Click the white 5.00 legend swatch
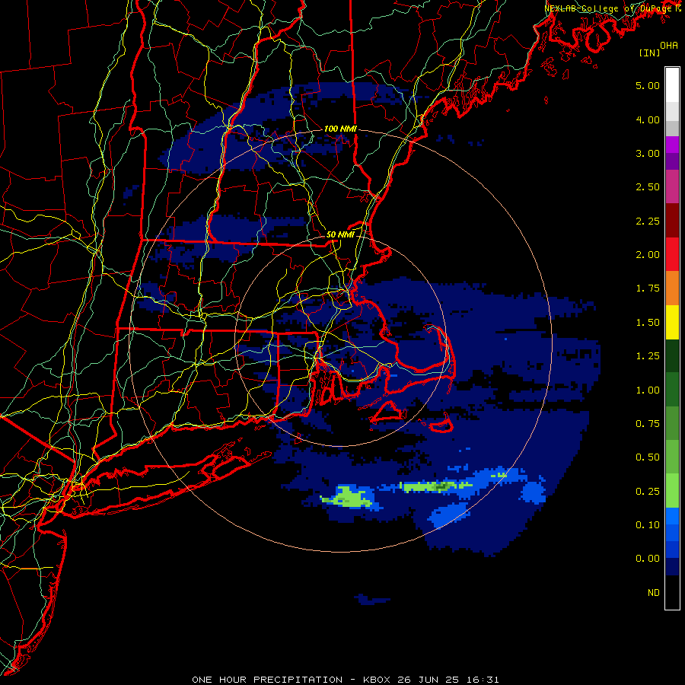The height and width of the screenshot is (685, 685). pos(672,85)
